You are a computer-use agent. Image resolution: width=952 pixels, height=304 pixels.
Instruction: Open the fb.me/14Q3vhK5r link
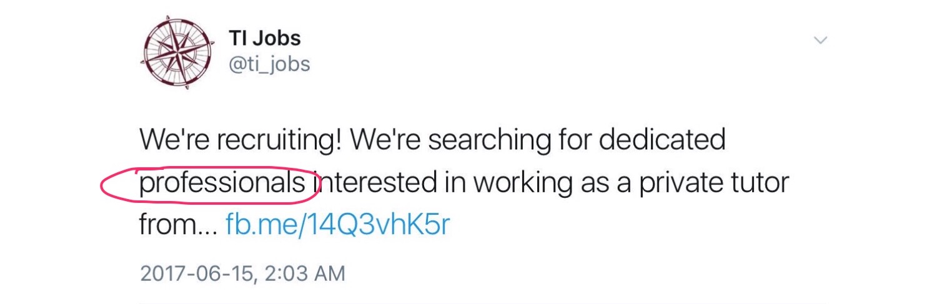tap(337, 225)
